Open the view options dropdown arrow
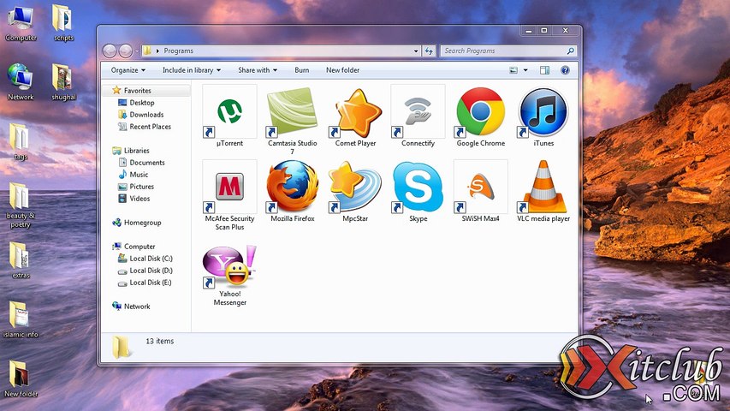The height and width of the screenshot is (411, 730). click(x=525, y=70)
